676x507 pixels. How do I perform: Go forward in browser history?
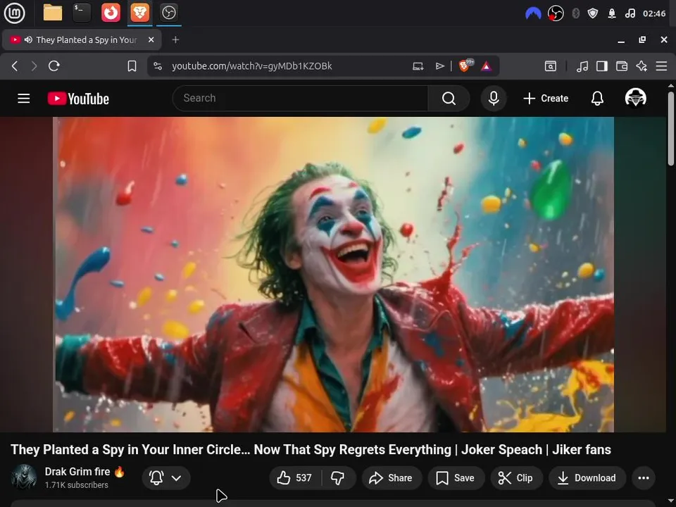tap(34, 66)
